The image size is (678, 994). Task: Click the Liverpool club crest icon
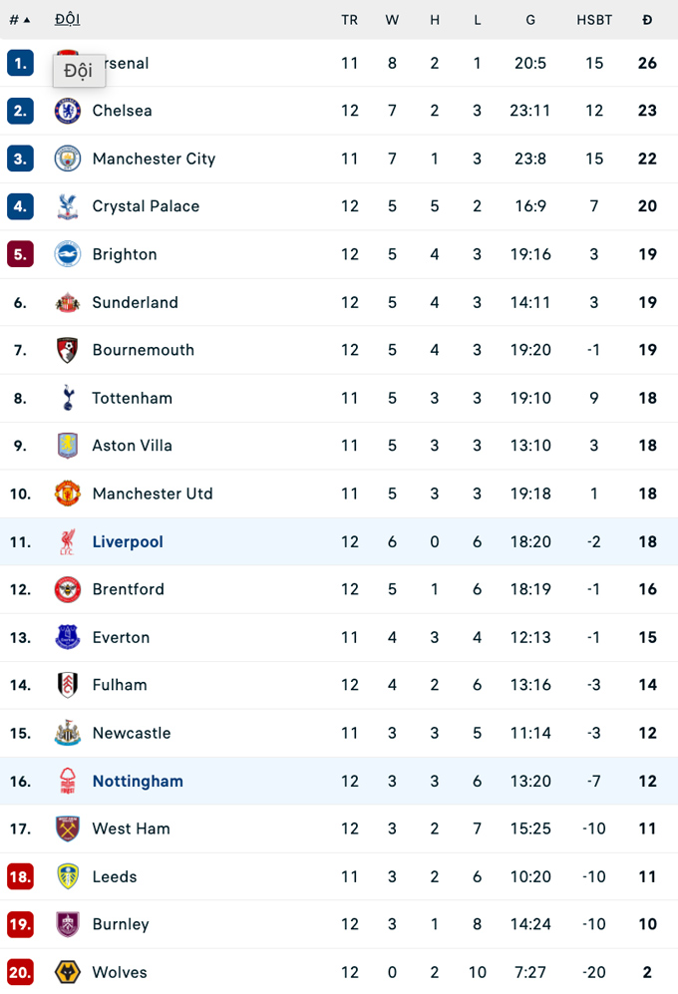point(67,541)
